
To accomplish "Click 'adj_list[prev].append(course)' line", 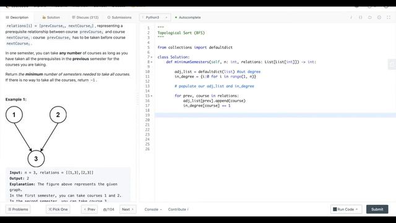I will click(214, 100).
